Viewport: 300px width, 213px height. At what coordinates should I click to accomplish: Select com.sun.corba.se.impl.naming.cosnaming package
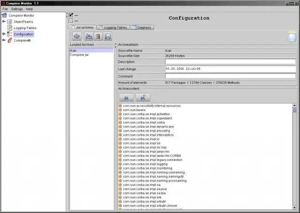tap(154, 172)
